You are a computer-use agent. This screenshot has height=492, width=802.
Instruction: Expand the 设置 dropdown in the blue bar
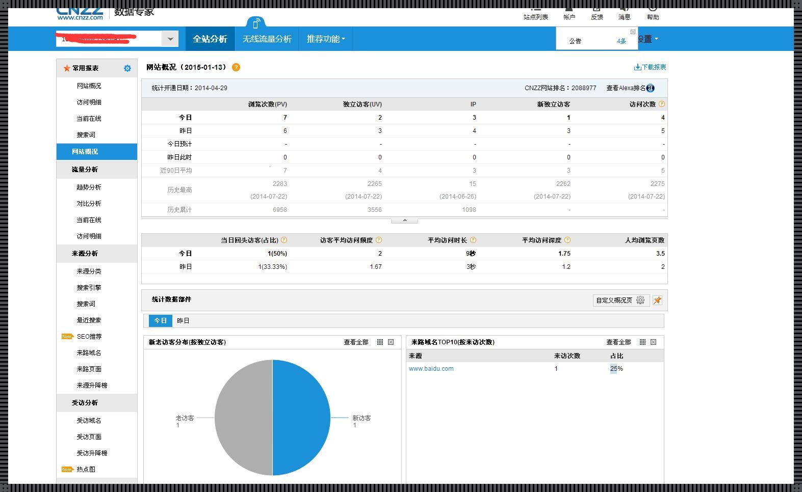click(648, 39)
